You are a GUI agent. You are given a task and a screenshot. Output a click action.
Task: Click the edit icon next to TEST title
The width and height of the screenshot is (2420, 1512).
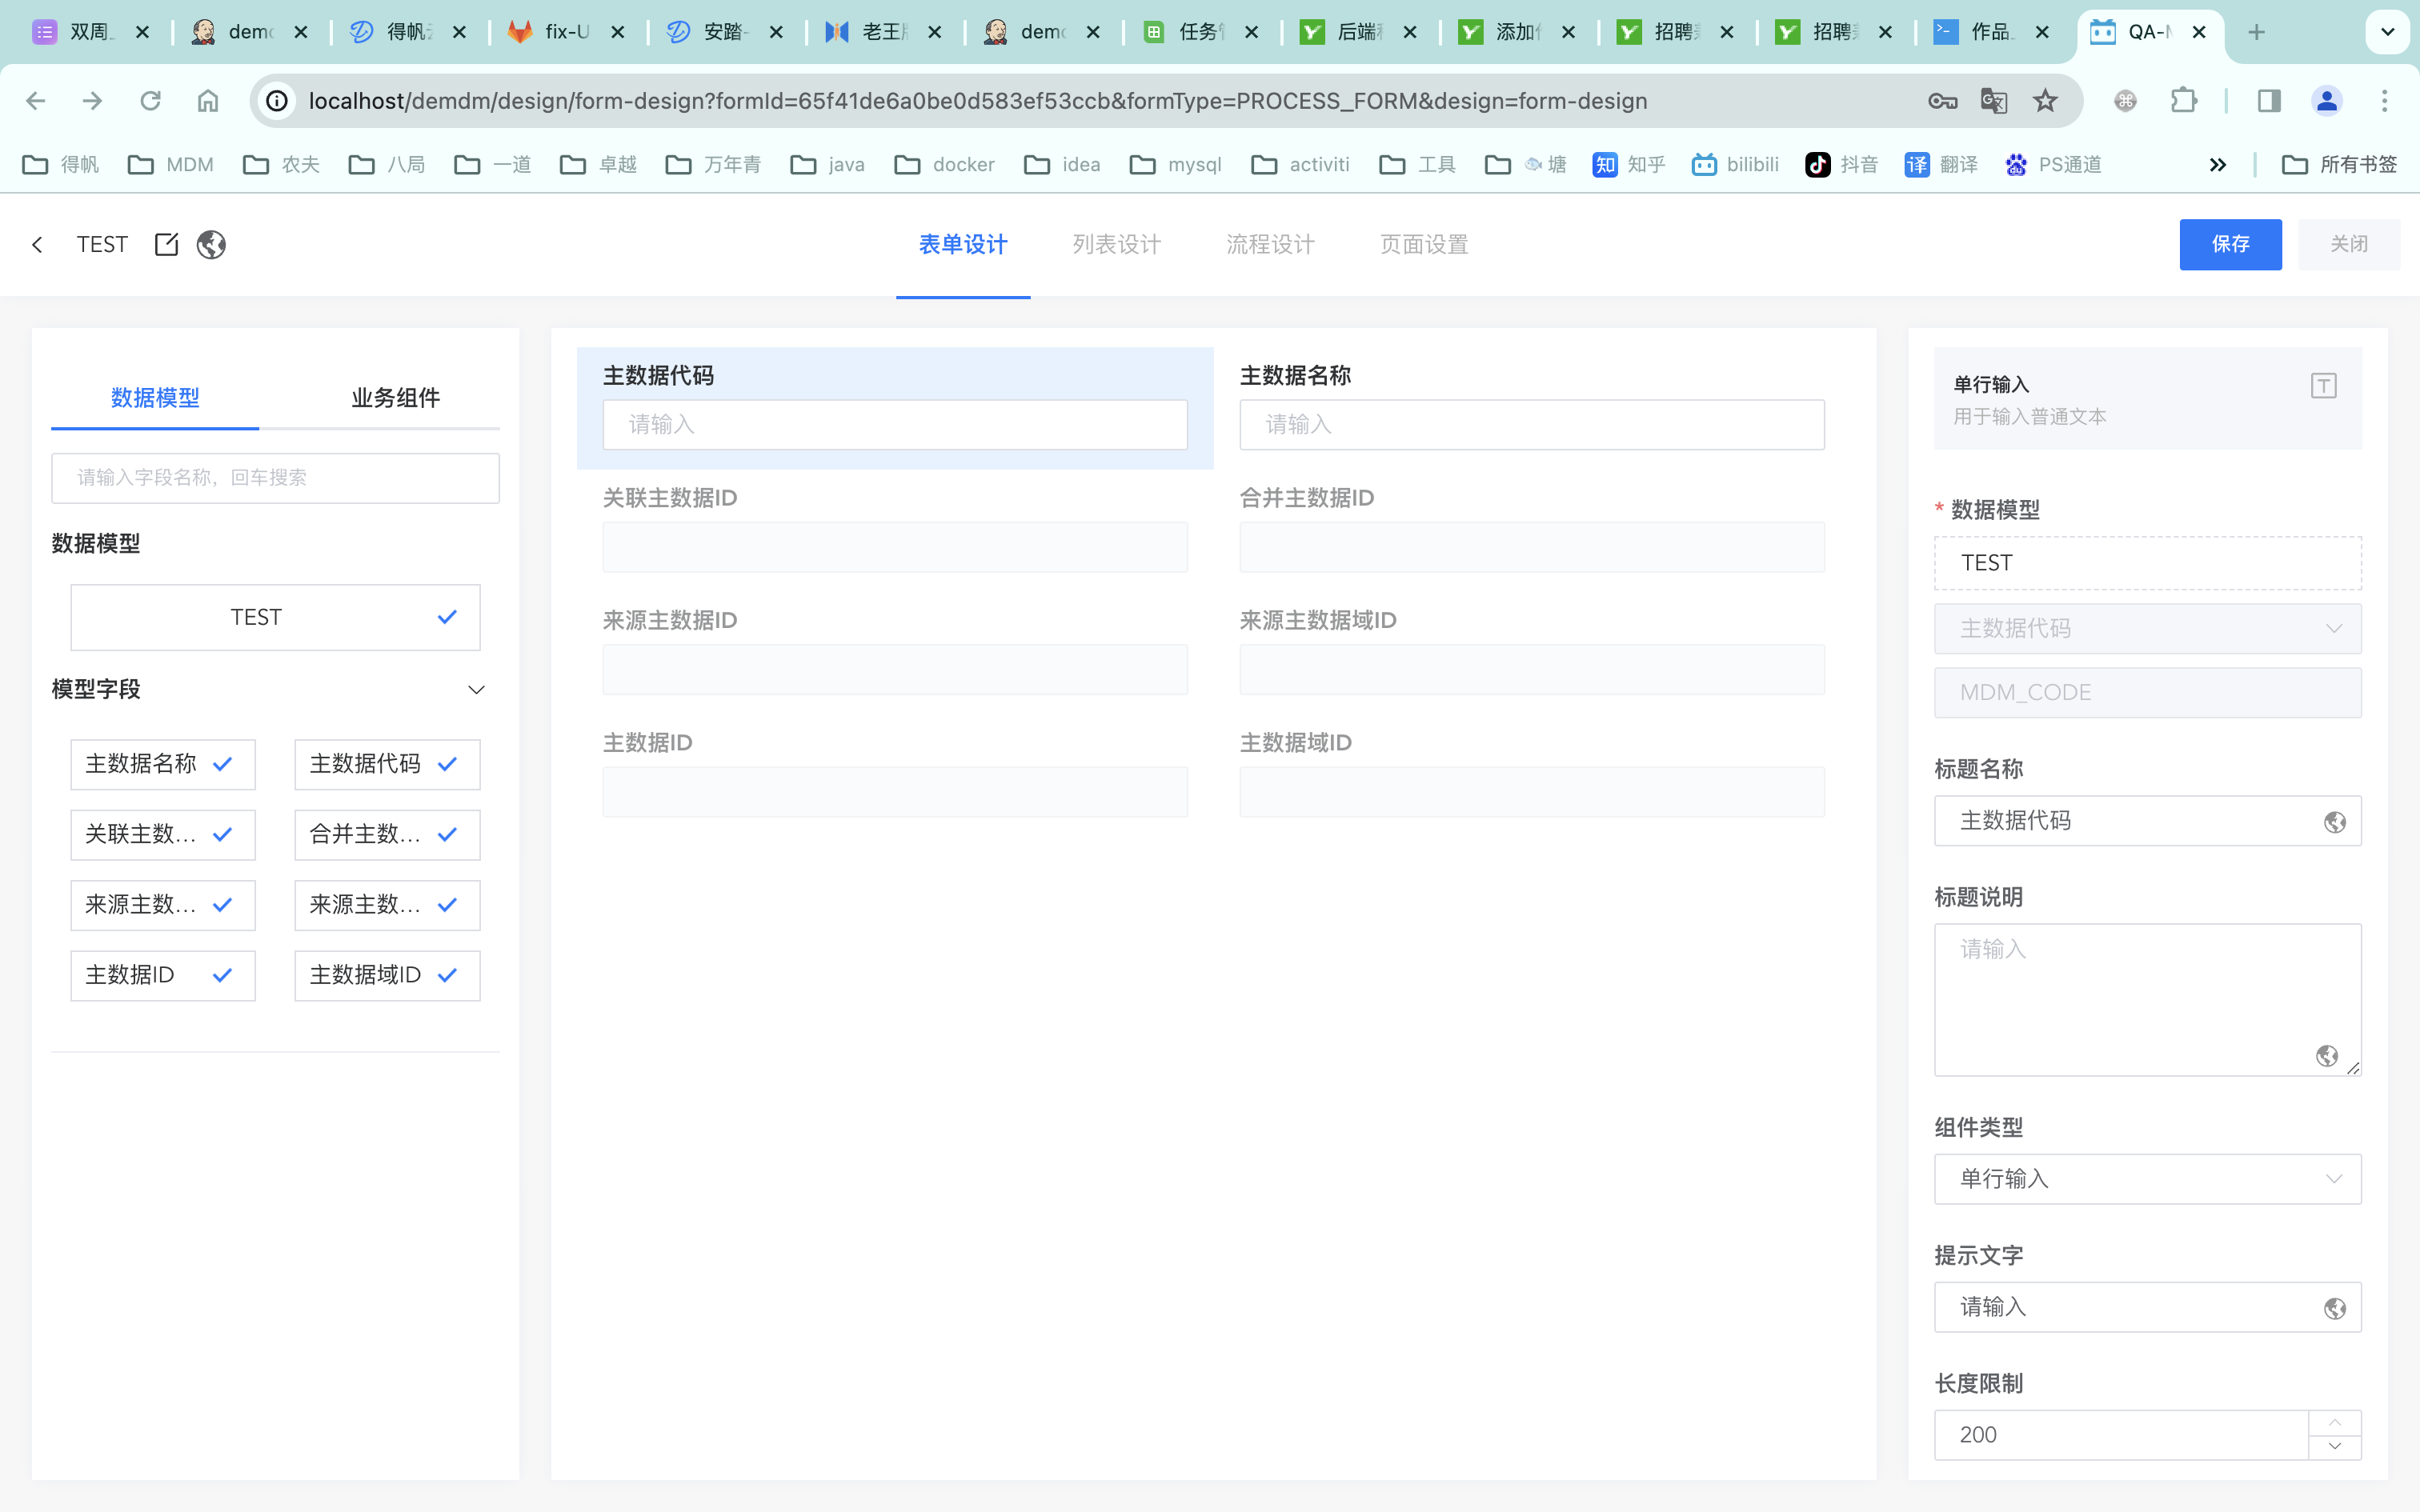coord(167,244)
